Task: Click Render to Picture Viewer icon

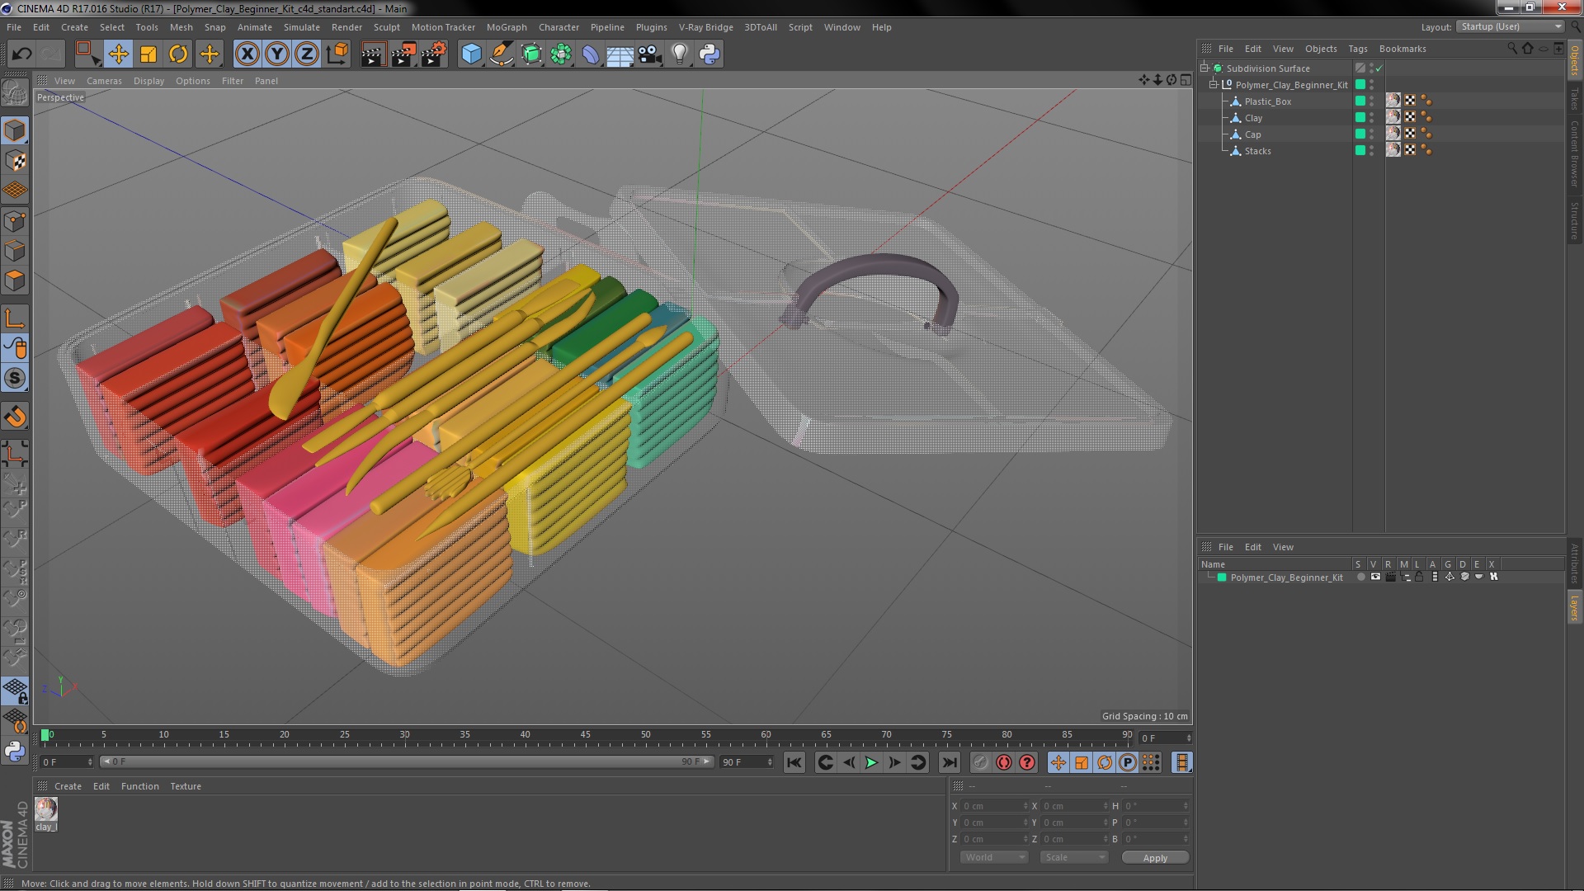Action: pyautogui.click(x=403, y=54)
